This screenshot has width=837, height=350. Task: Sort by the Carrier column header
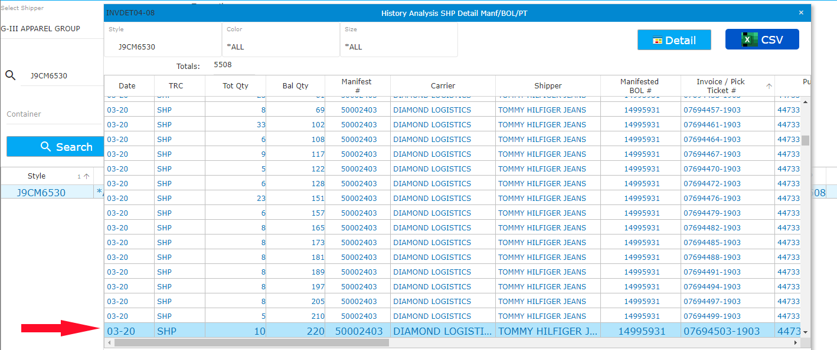coord(443,85)
